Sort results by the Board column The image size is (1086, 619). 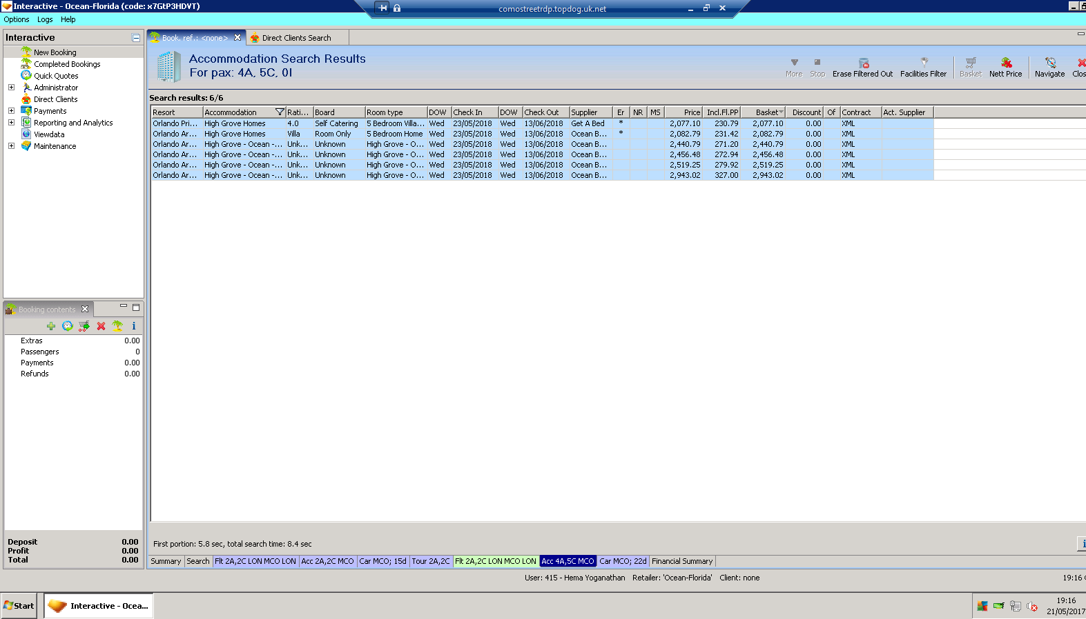339,112
